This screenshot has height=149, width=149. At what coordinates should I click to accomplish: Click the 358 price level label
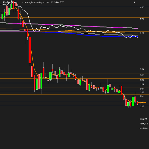[142, 75]
